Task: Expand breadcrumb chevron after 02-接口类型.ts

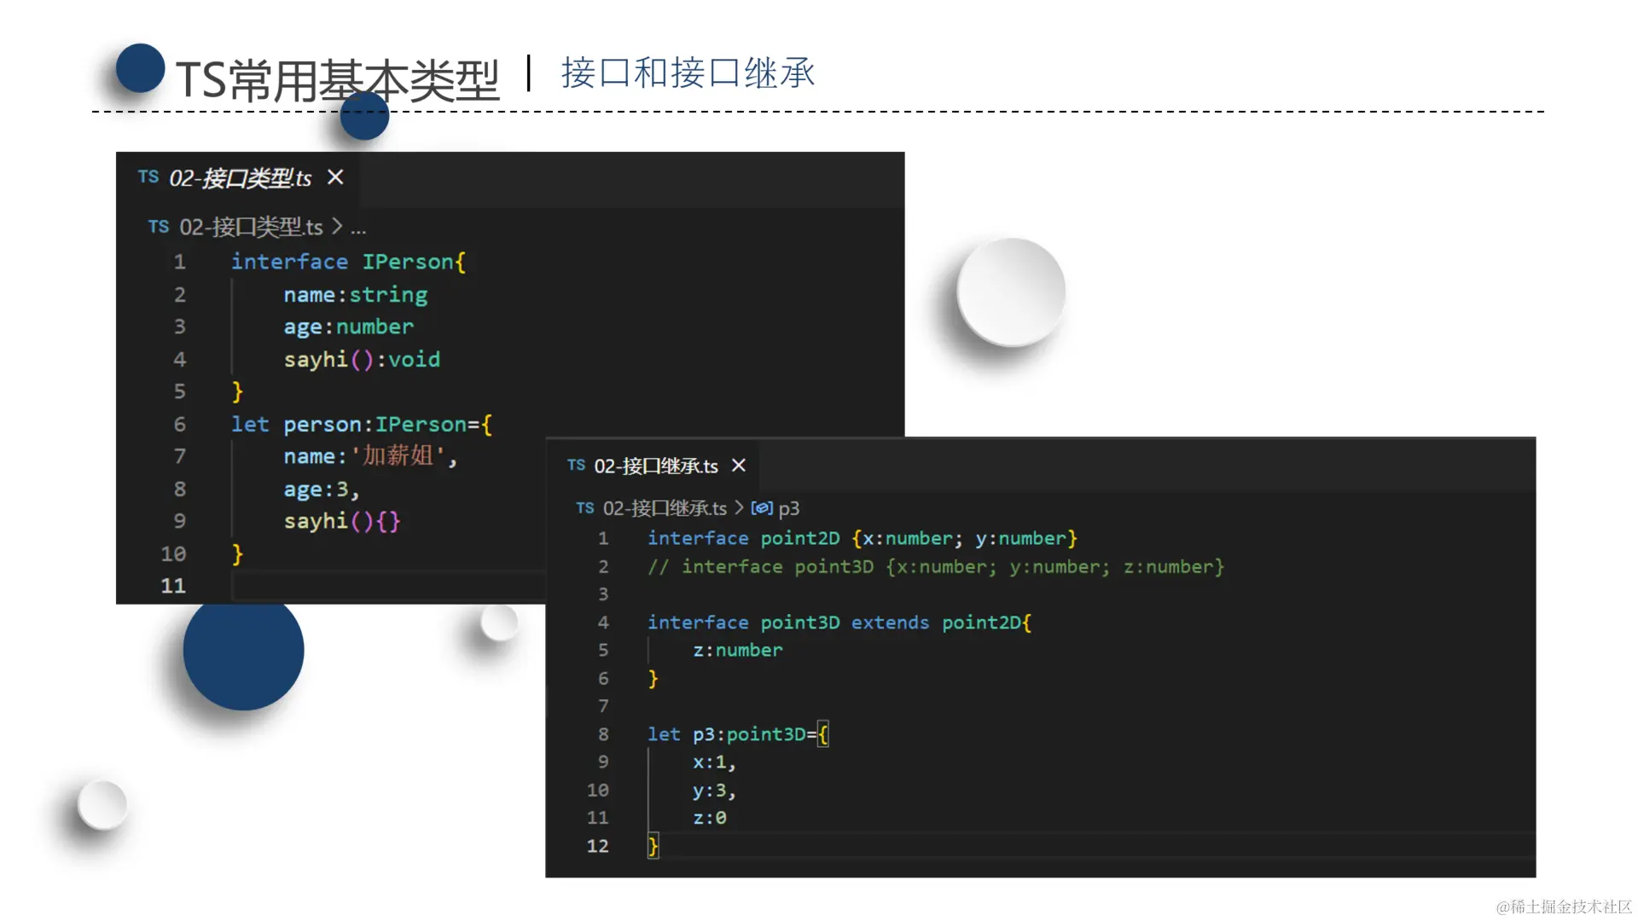Action: coord(337,228)
